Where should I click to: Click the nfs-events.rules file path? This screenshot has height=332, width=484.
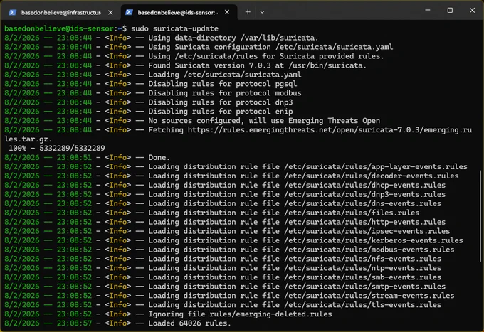(363, 259)
